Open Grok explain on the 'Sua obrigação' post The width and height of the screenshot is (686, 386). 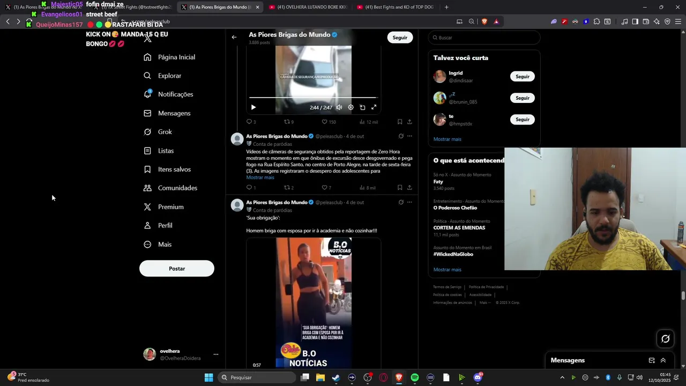401,202
